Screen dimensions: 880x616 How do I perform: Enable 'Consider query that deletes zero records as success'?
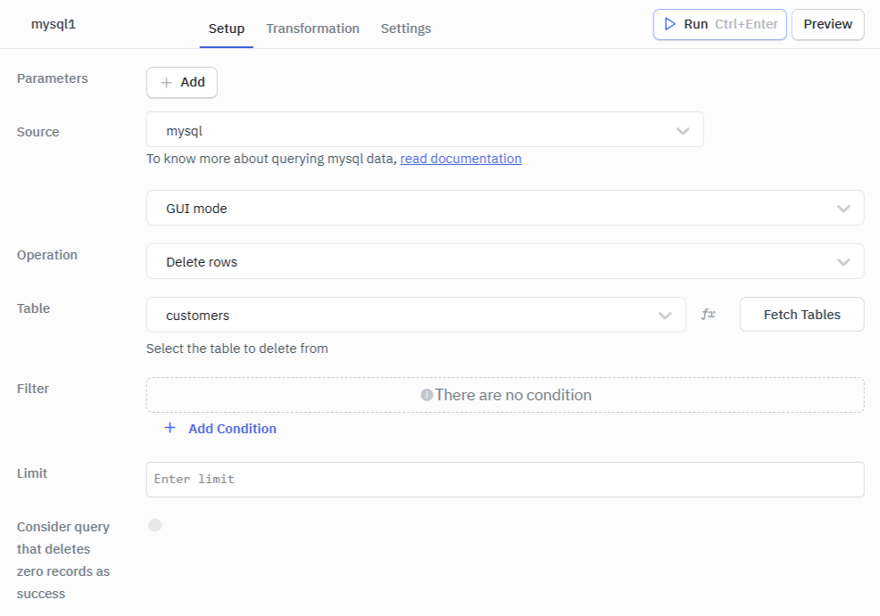click(x=154, y=525)
